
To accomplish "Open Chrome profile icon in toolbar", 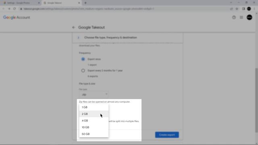I will pyautogui.click(x=249, y=9).
